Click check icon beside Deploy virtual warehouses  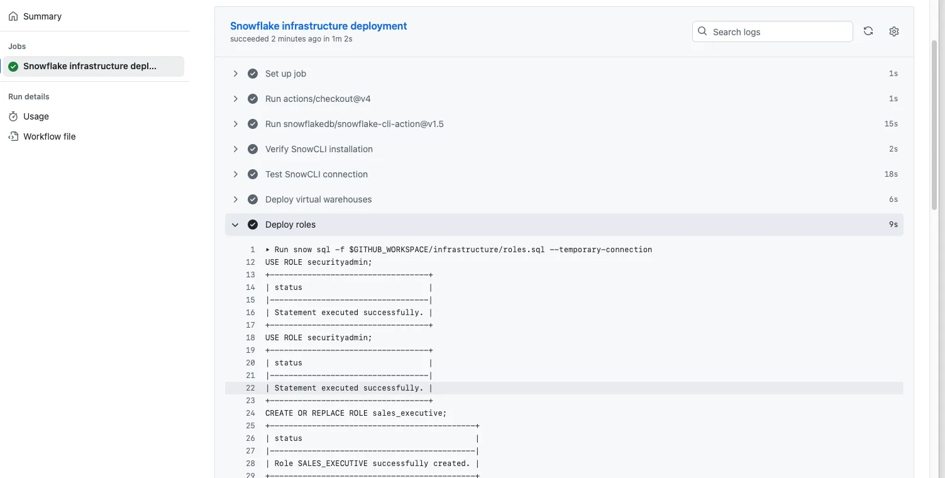pyautogui.click(x=253, y=199)
